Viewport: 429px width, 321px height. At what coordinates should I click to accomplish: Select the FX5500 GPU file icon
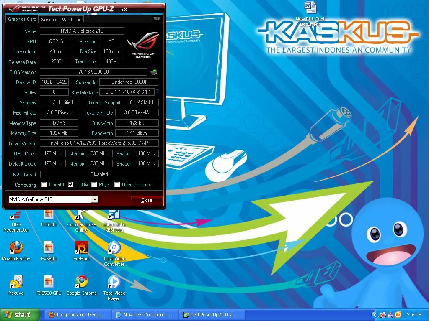(49, 285)
